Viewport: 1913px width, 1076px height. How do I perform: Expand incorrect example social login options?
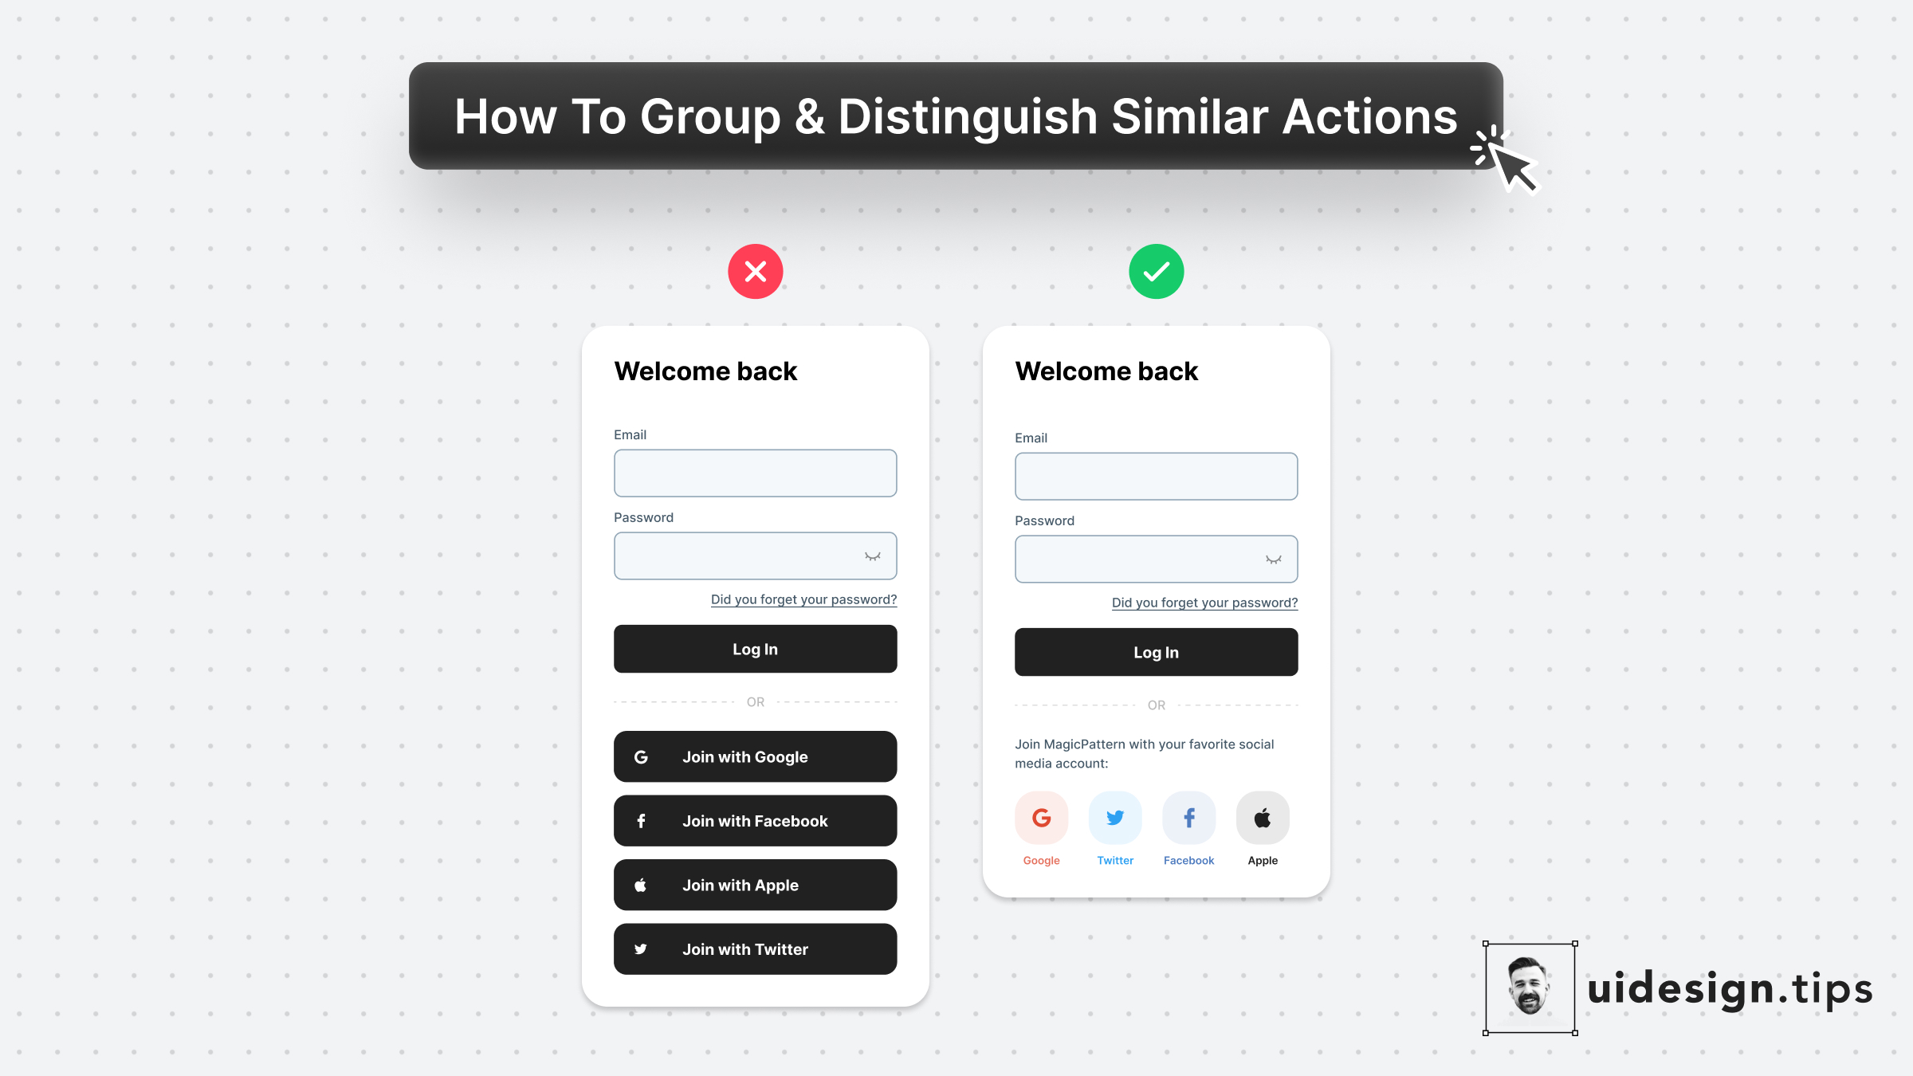[x=756, y=851]
